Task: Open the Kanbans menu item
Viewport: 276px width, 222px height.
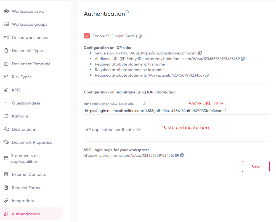Action: [x=20, y=116]
